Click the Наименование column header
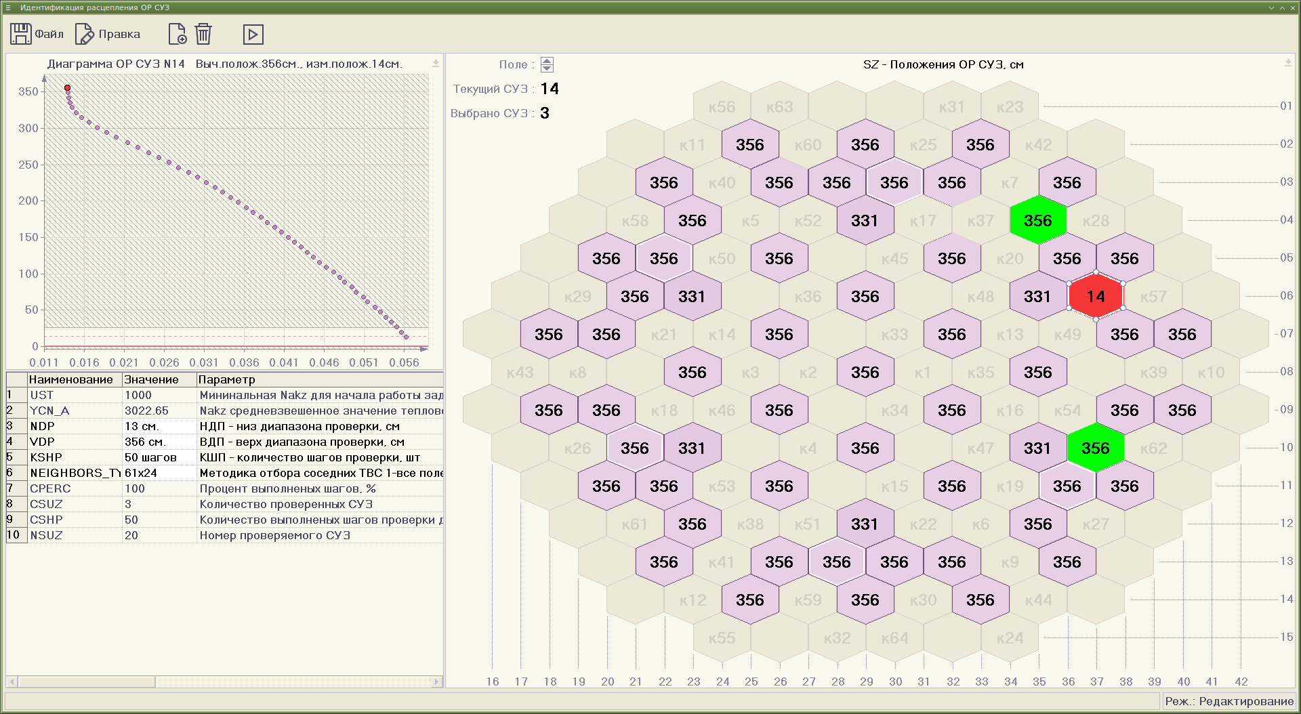1301x714 pixels. (71, 379)
